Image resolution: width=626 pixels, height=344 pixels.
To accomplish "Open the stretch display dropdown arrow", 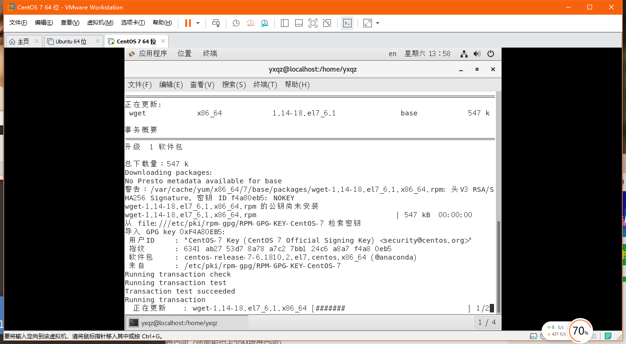I will [x=378, y=23].
